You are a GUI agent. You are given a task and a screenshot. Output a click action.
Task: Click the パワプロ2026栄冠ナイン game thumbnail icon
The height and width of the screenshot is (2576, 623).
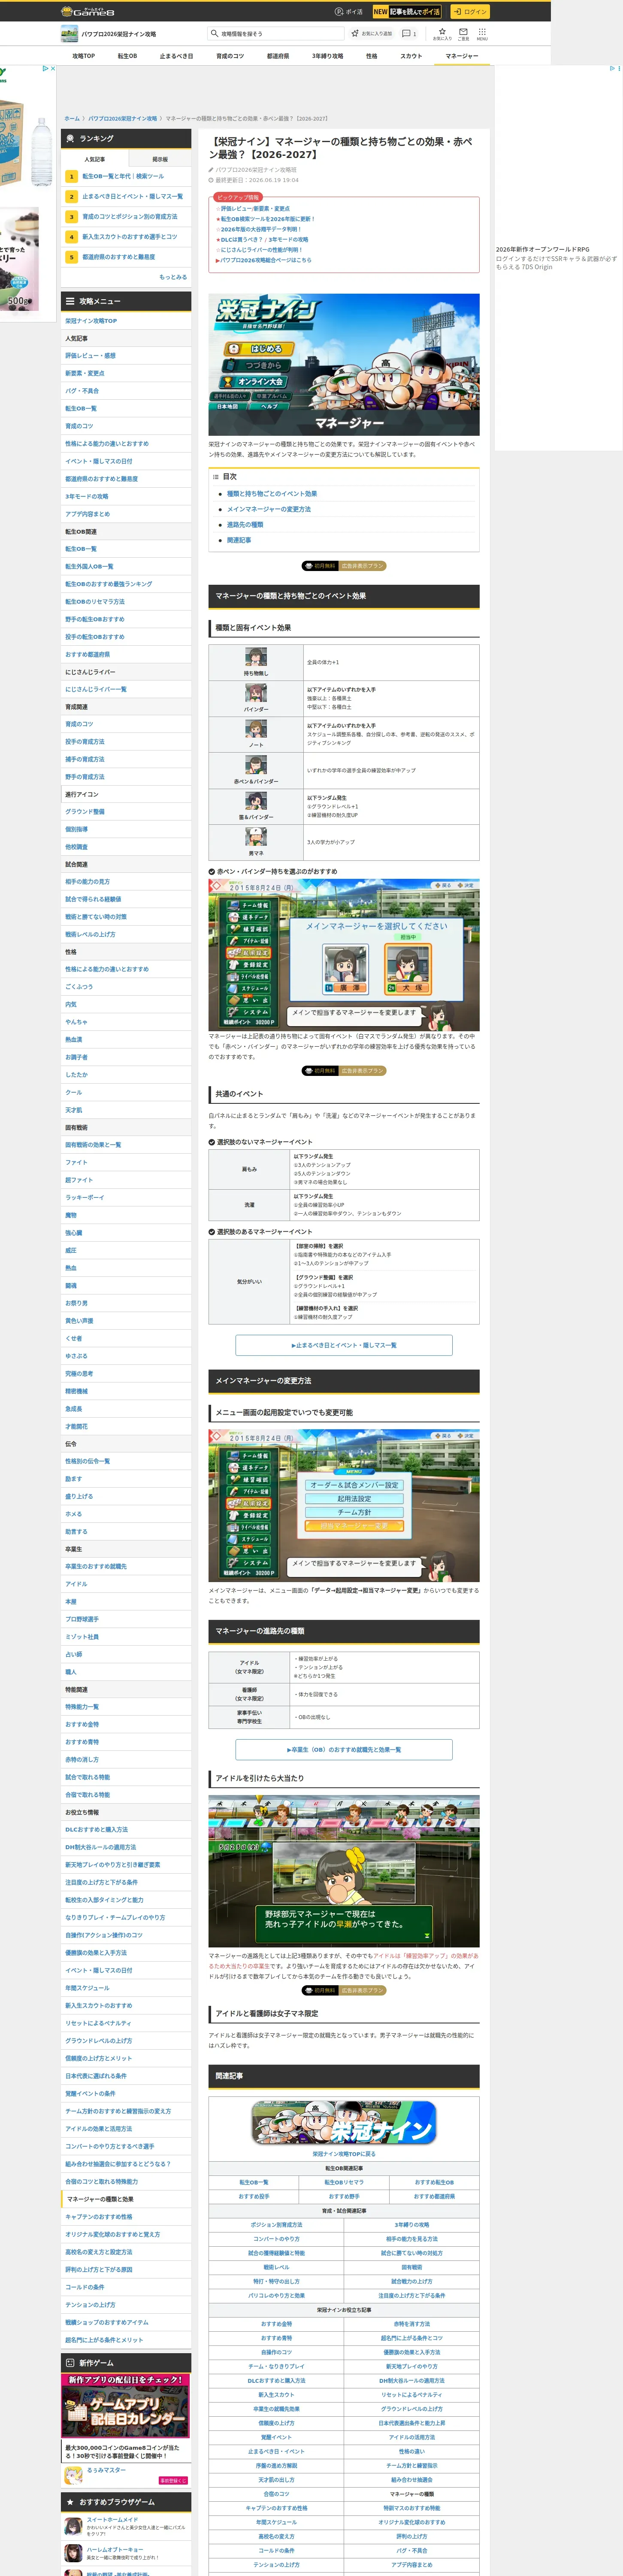[70, 34]
